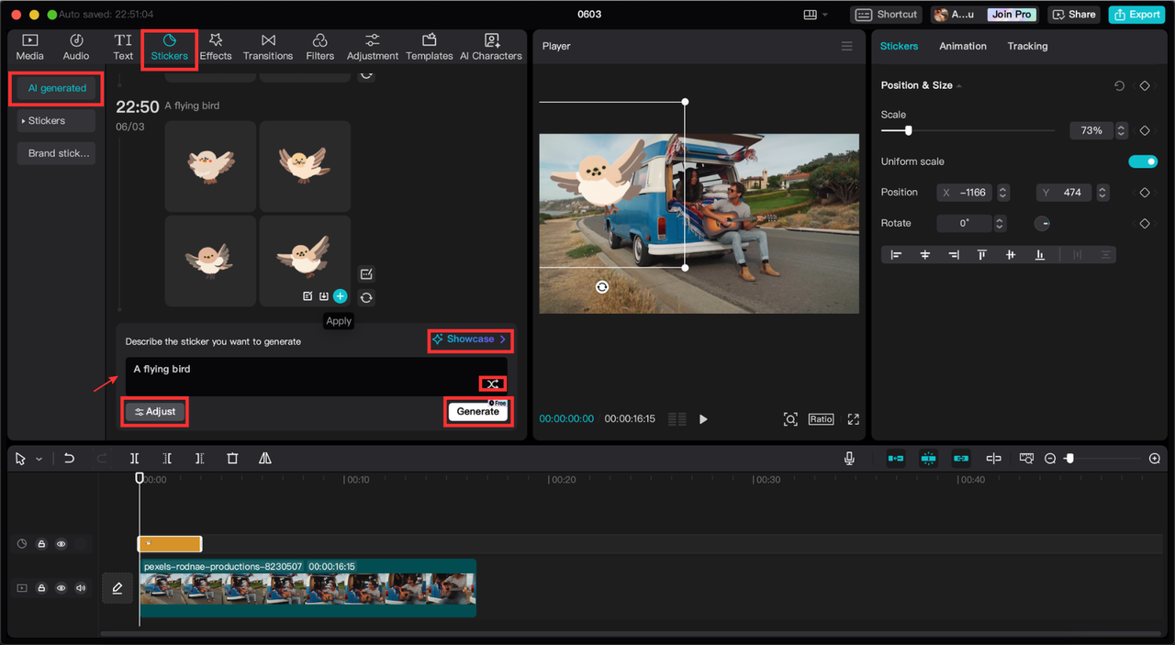Click the reset icon in Position & Size

point(1119,85)
